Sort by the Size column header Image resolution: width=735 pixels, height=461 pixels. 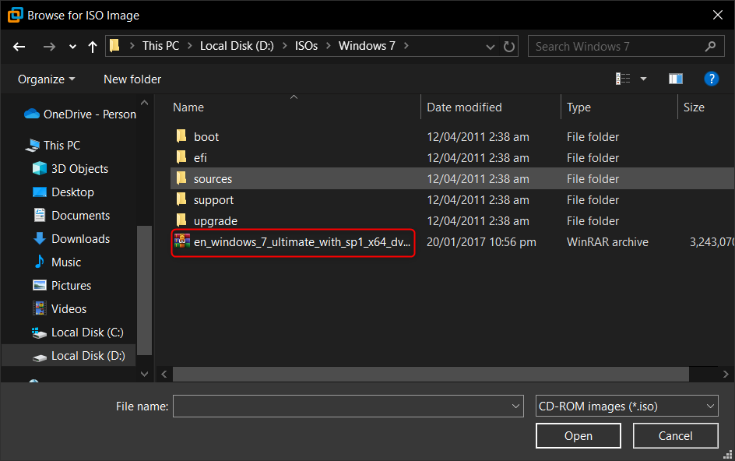pos(694,107)
